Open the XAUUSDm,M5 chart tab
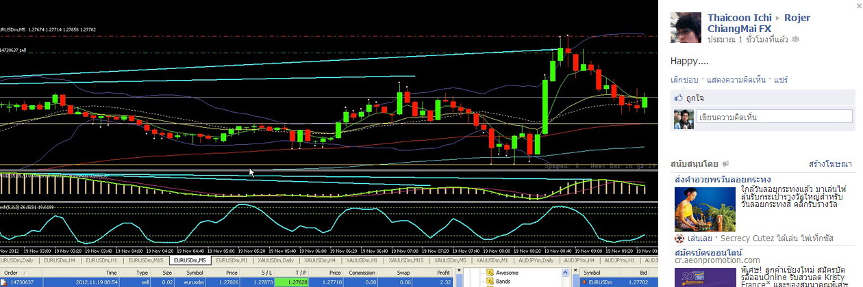The image size is (863, 287). (x=451, y=260)
